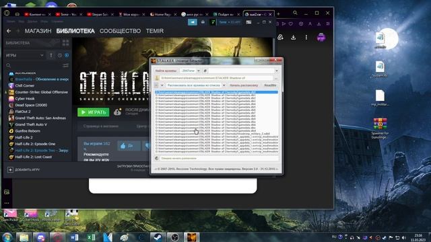The height and width of the screenshot is (242, 431).
Task: Click the Windows Start orb
Action: pyautogui.click(x=7, y=237)
